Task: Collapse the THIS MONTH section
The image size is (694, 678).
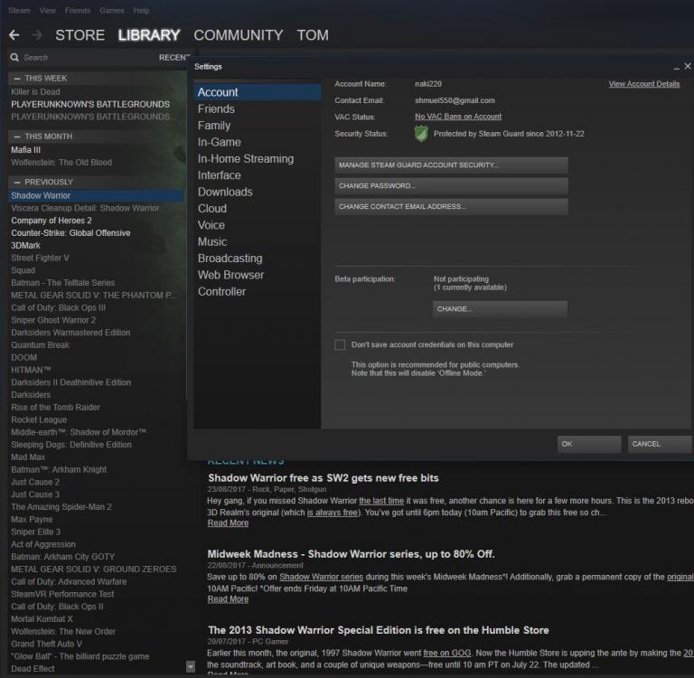Action: tap(17, 137)
